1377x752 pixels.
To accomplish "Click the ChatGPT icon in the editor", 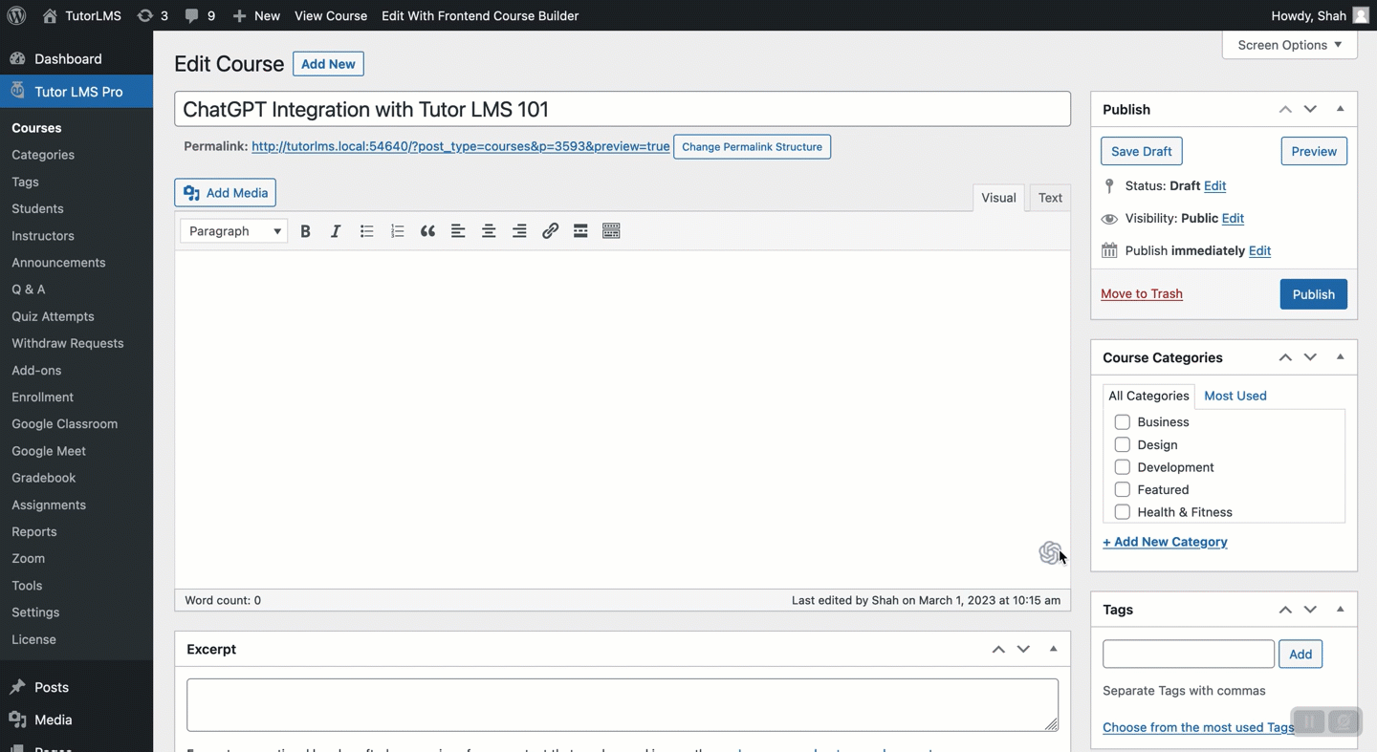I will click(x=1051, y=552).
